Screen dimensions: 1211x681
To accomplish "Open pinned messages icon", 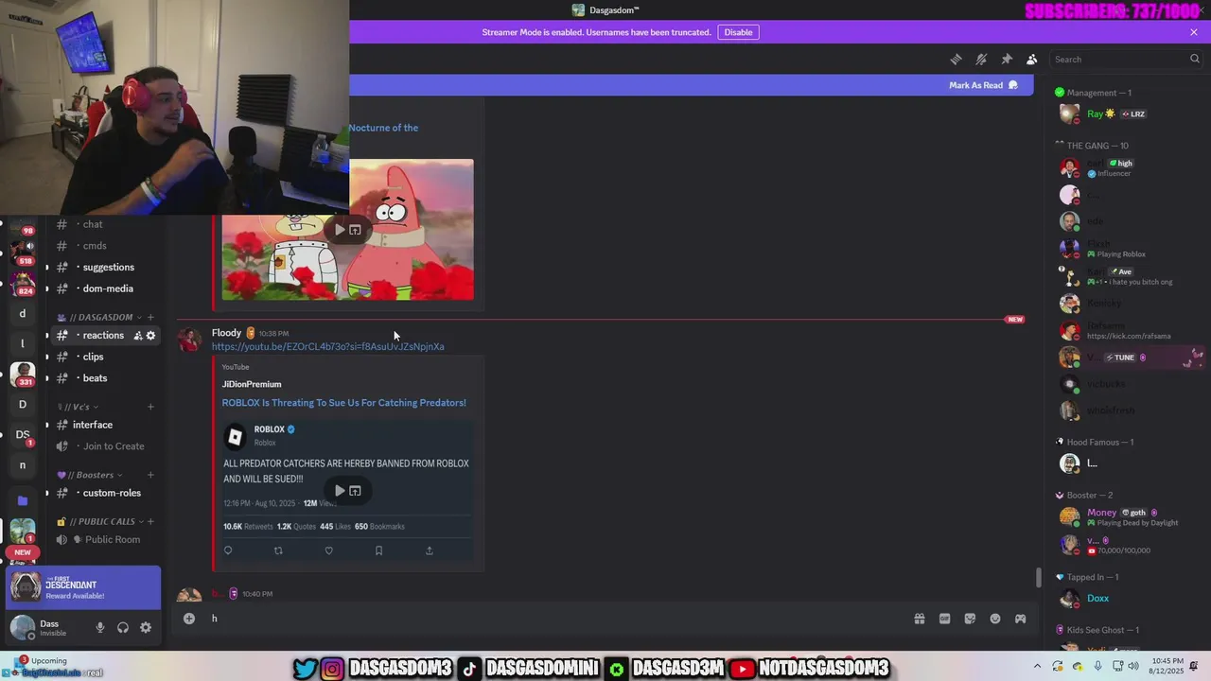I will [x=1007, y=59].
